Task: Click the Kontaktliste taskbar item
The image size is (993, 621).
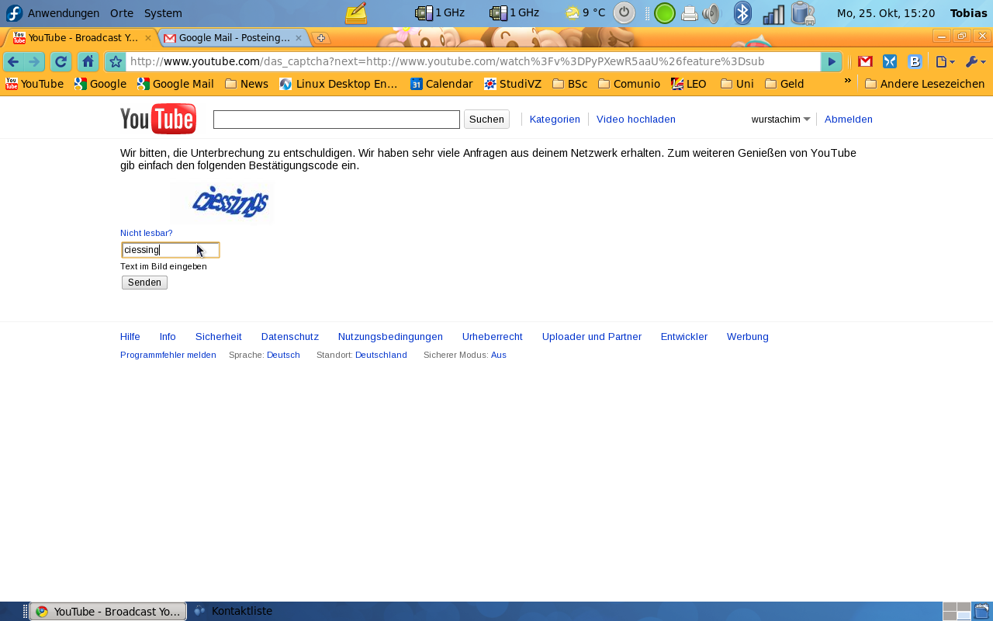Action: coord(234,611)
